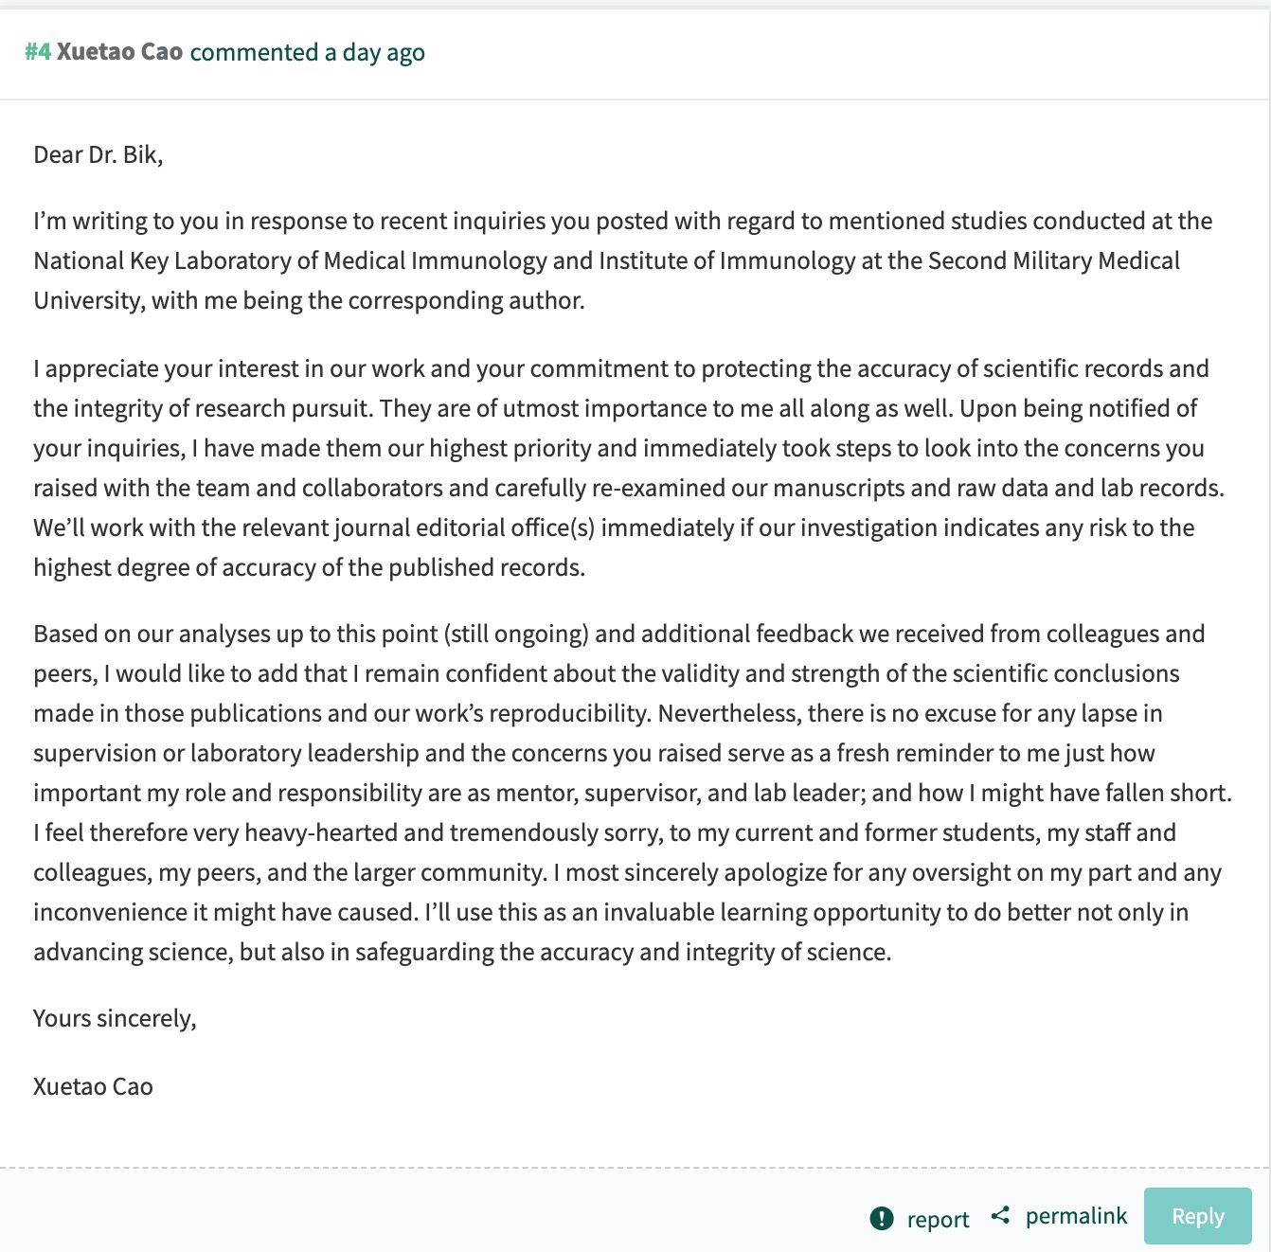This screenshot has width=1271, height=1252.
Task: Click the #4 comment number
Action: [x=38, y=52]
